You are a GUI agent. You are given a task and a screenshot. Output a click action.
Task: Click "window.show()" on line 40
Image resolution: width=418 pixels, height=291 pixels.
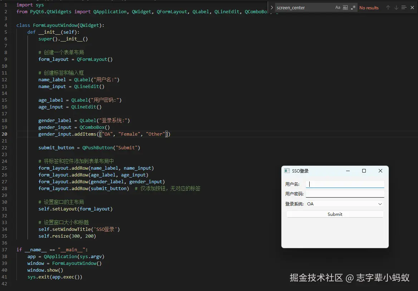coord(45,270)
